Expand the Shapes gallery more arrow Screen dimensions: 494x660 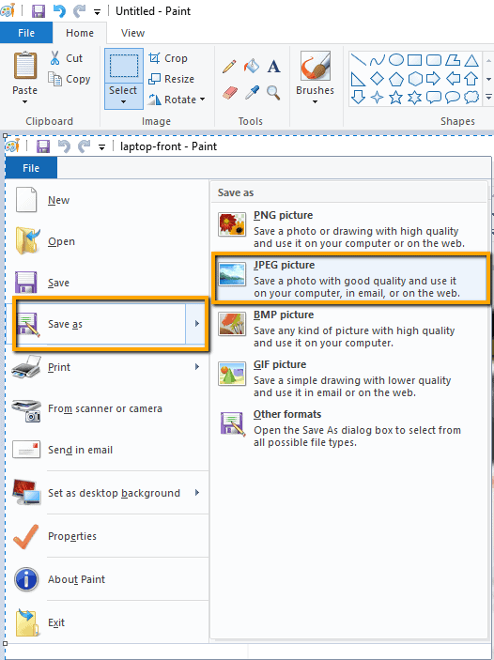(x=488, y=98)
